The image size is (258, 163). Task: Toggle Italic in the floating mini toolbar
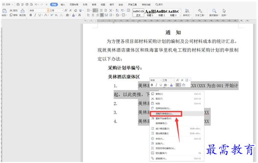click(157, 85)
